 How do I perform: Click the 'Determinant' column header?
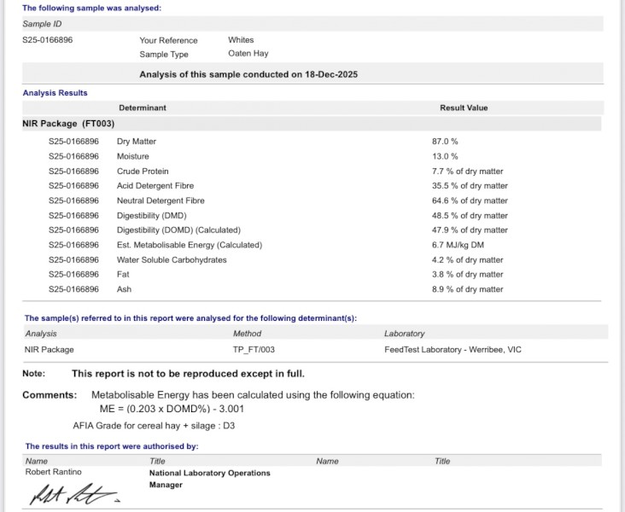(x=143, y=108)
